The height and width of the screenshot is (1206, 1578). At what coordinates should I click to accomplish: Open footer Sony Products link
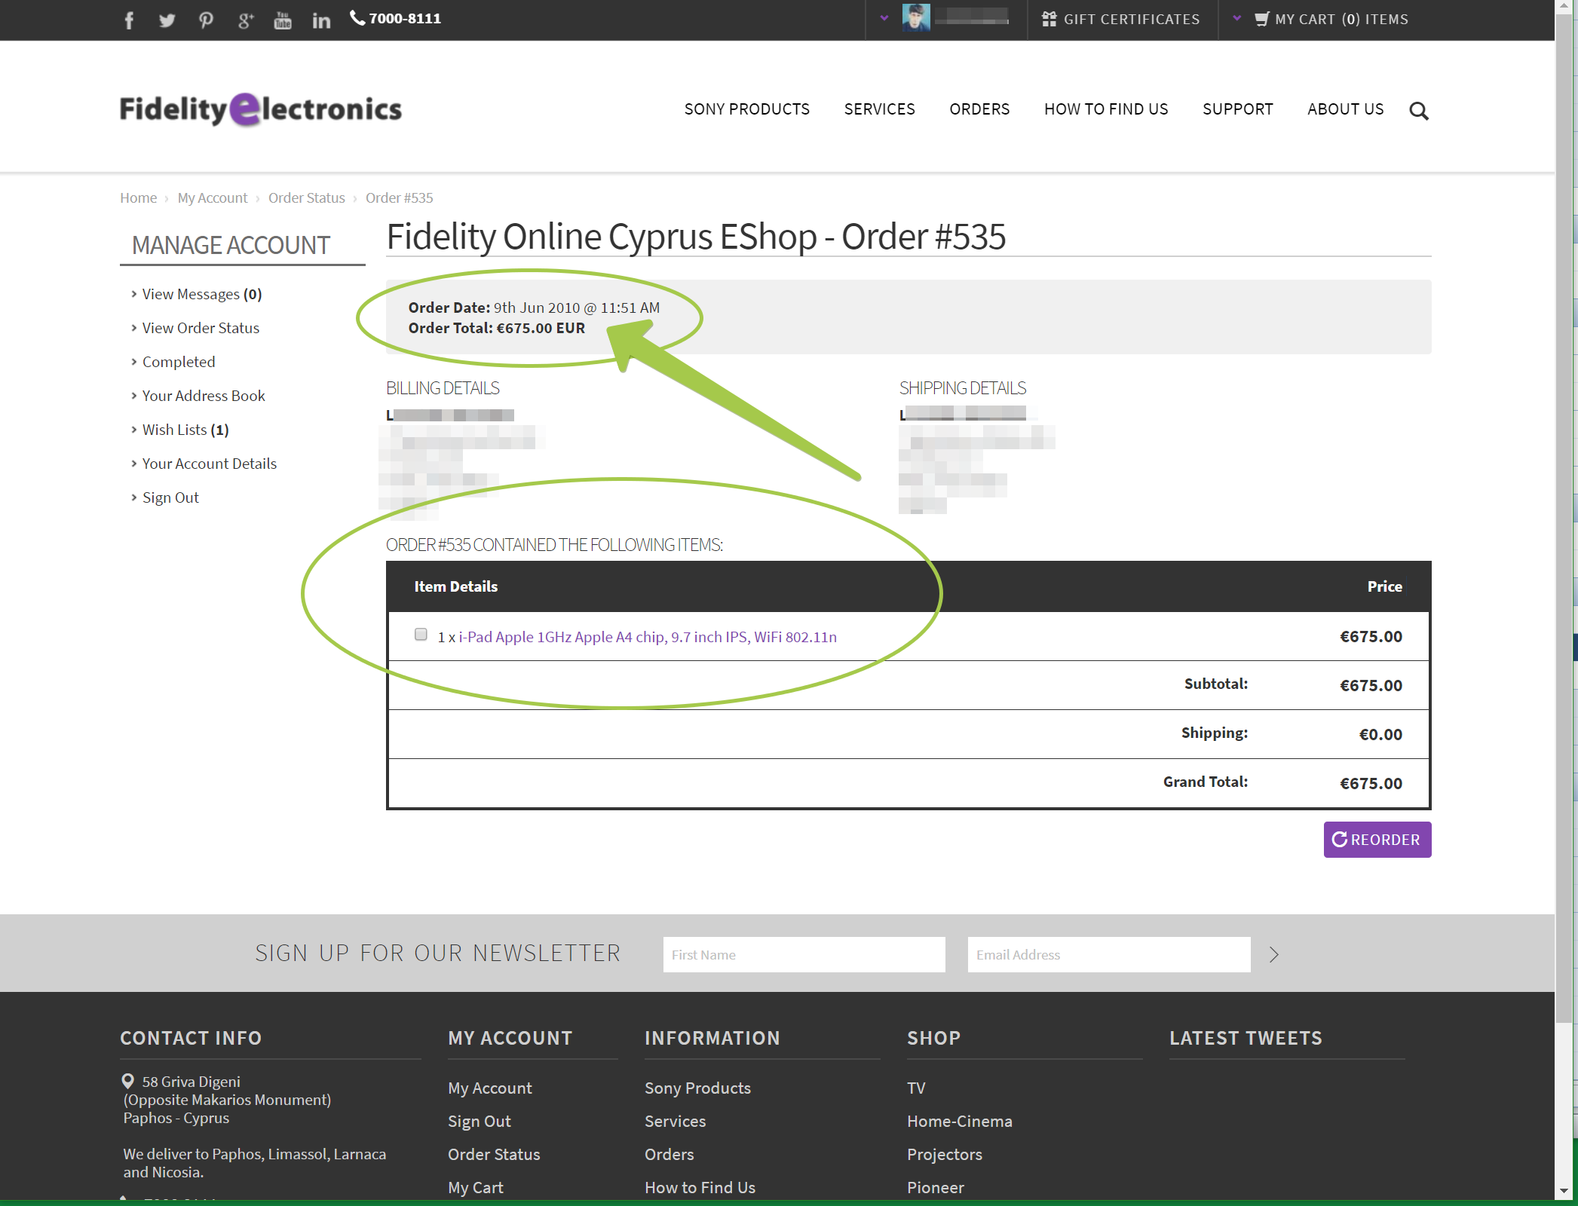[x=697, y=1088]
